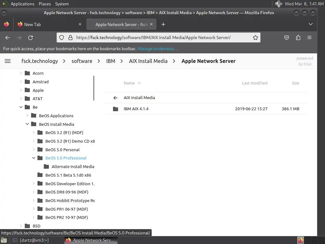This screenshot has width=325, height=244.
Task: Open the Applications menu
Action: [x=23, y=4]
